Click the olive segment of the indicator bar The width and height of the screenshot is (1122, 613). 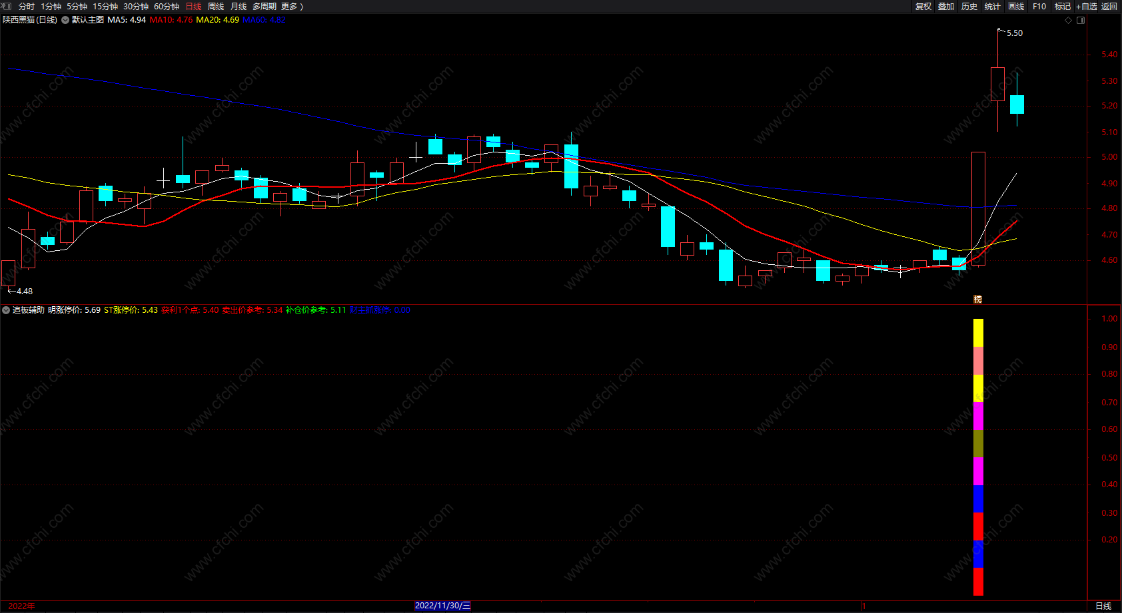coord(978,443)
